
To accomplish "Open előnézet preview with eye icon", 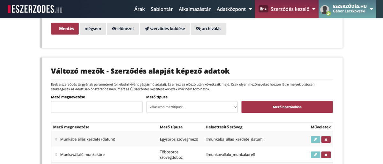I will pos(123,29).
